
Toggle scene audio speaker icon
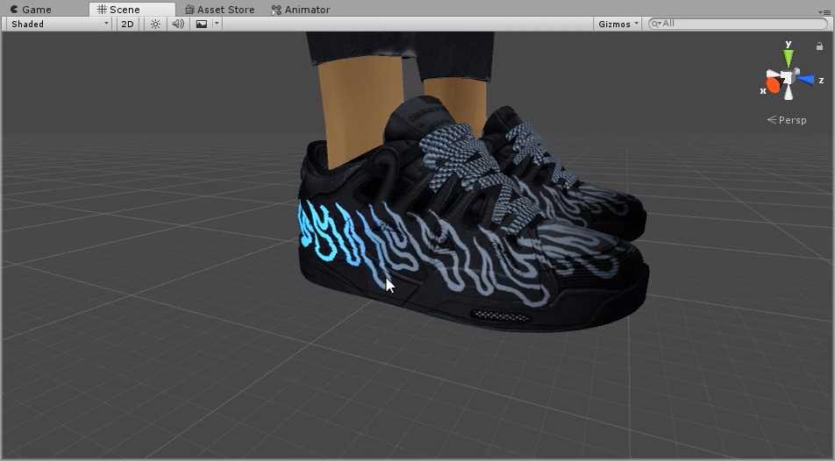(178, 24)
